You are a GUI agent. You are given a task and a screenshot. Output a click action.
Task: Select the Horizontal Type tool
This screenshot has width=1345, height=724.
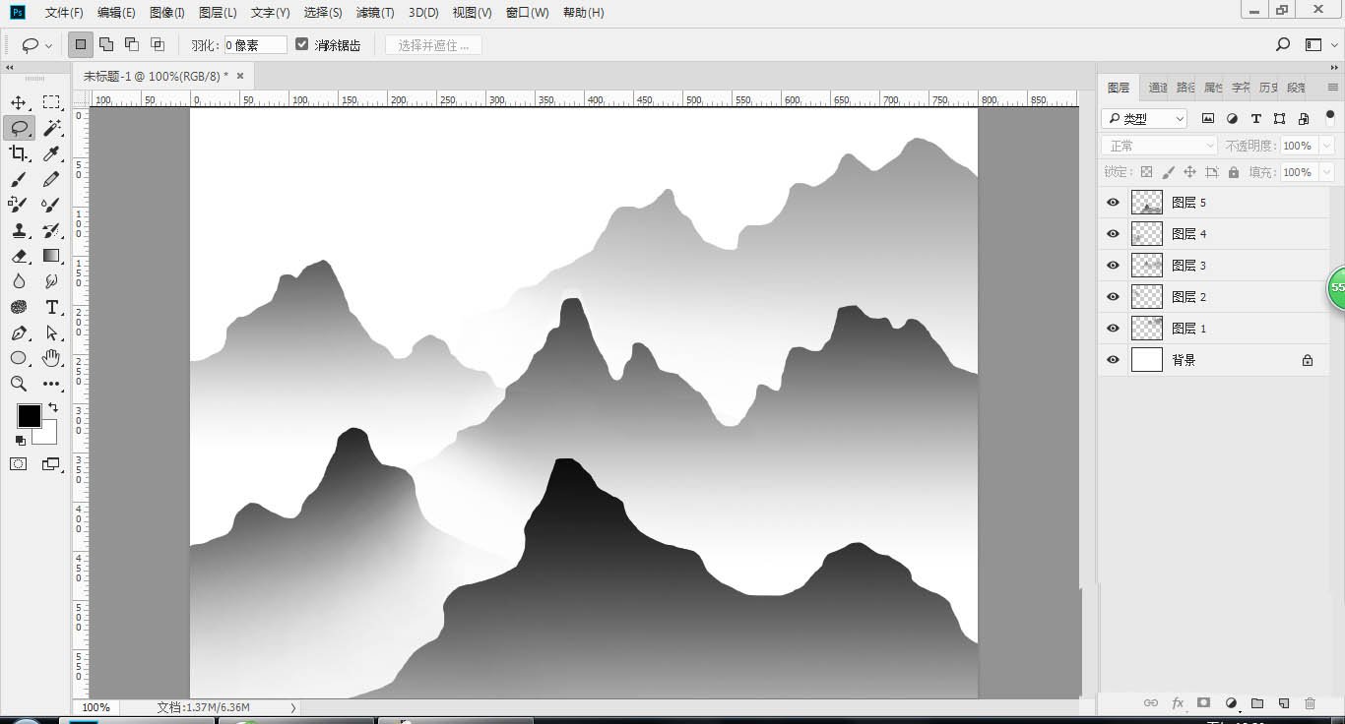52,307
